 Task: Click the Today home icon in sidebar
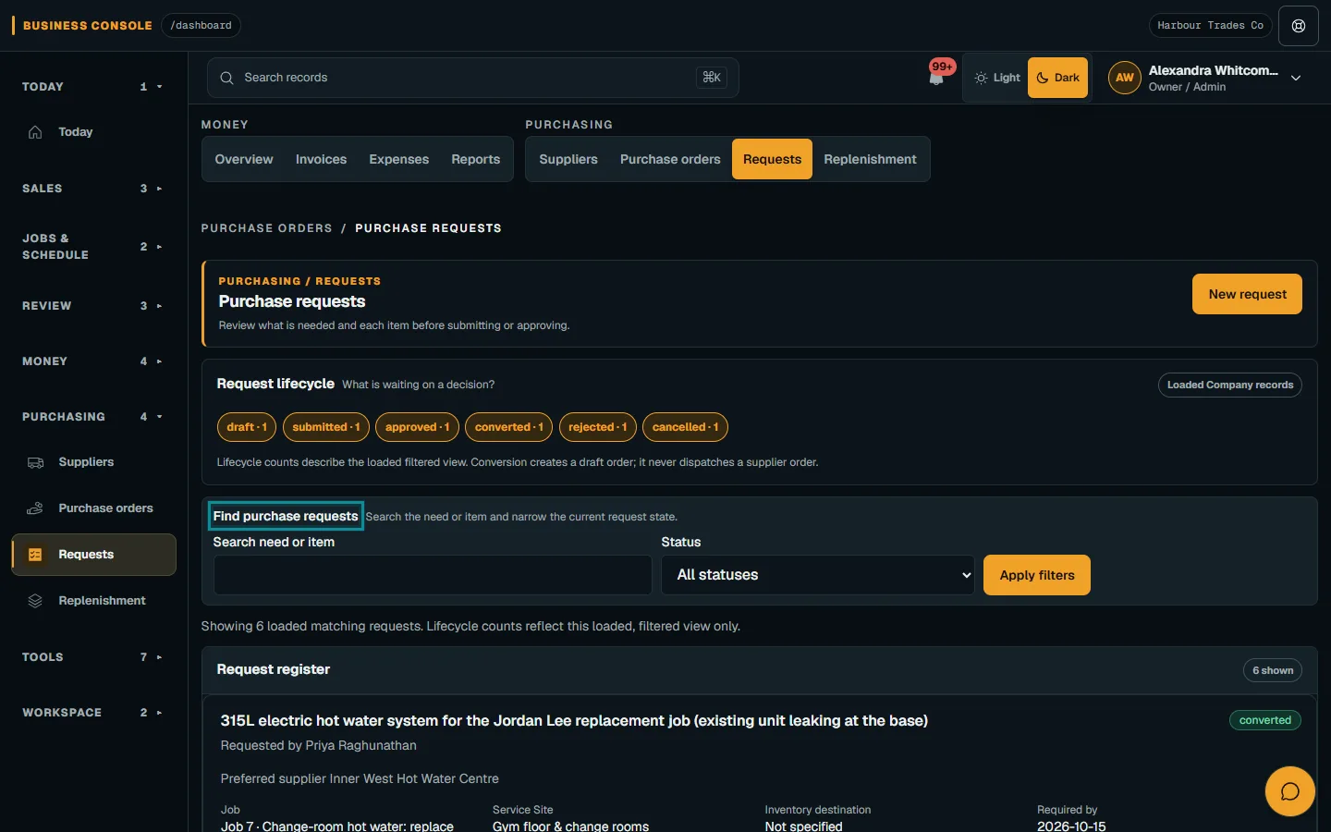(35, 132)
